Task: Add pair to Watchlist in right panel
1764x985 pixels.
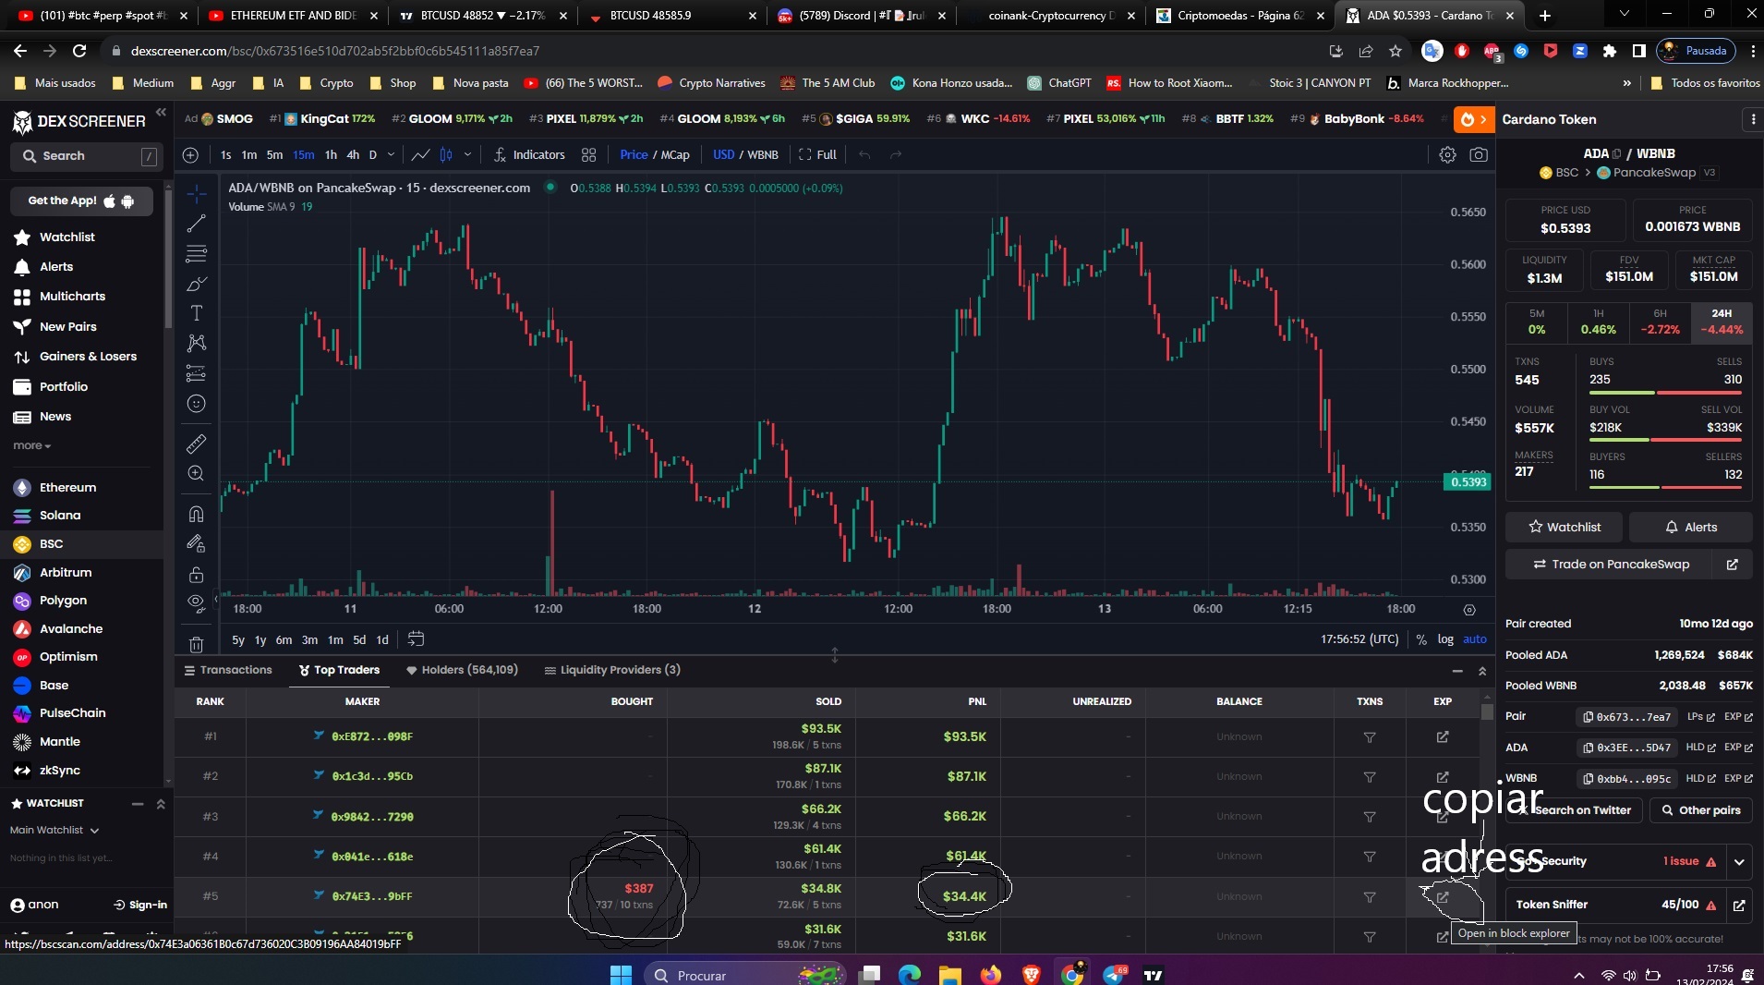Action: click(1565, 527)
